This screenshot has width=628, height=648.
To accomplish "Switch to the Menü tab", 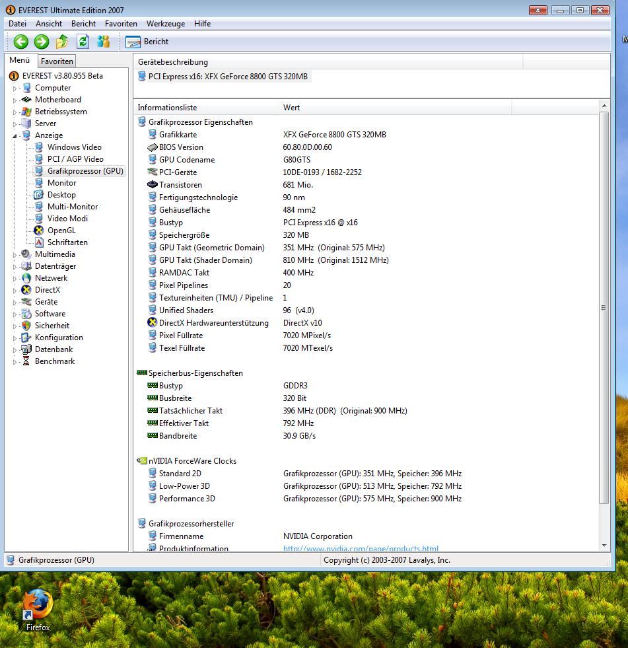I will [x=20, y=60].
